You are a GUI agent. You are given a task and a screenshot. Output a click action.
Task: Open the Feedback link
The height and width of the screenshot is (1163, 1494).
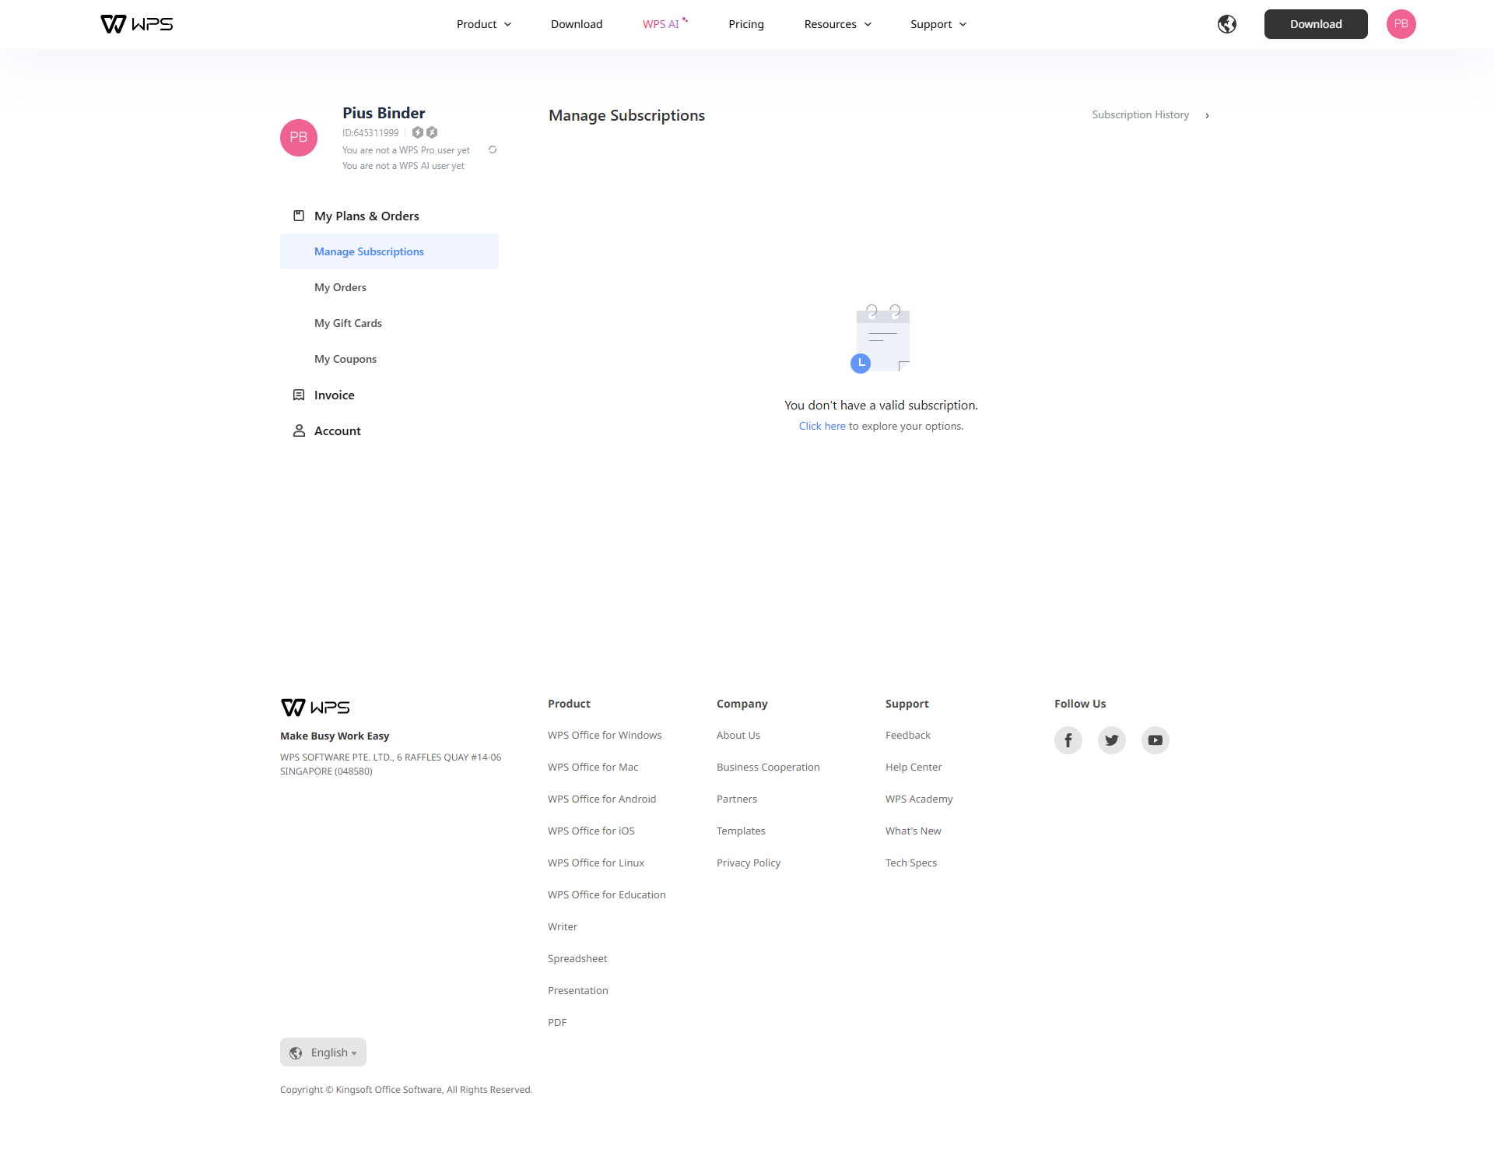(908, 735)
